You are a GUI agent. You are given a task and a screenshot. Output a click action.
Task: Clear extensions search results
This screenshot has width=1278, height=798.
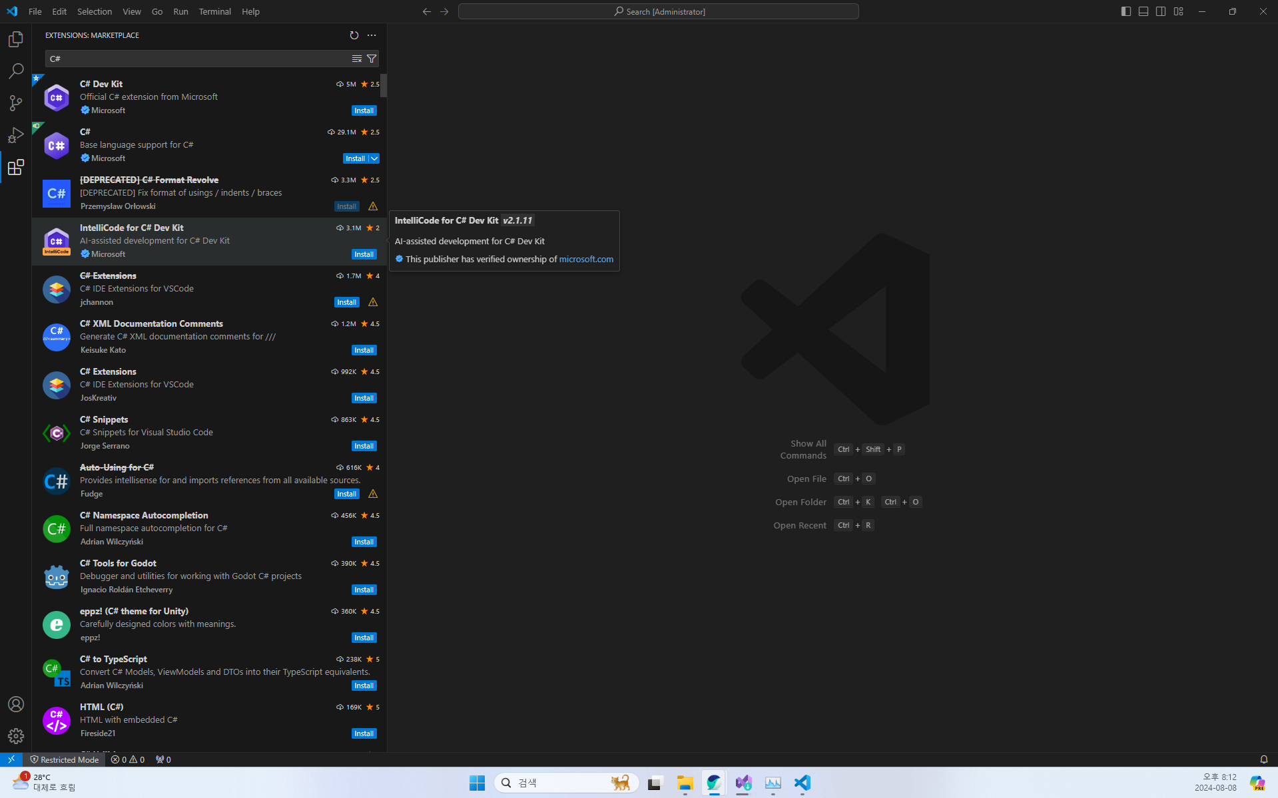pos(357,59)
